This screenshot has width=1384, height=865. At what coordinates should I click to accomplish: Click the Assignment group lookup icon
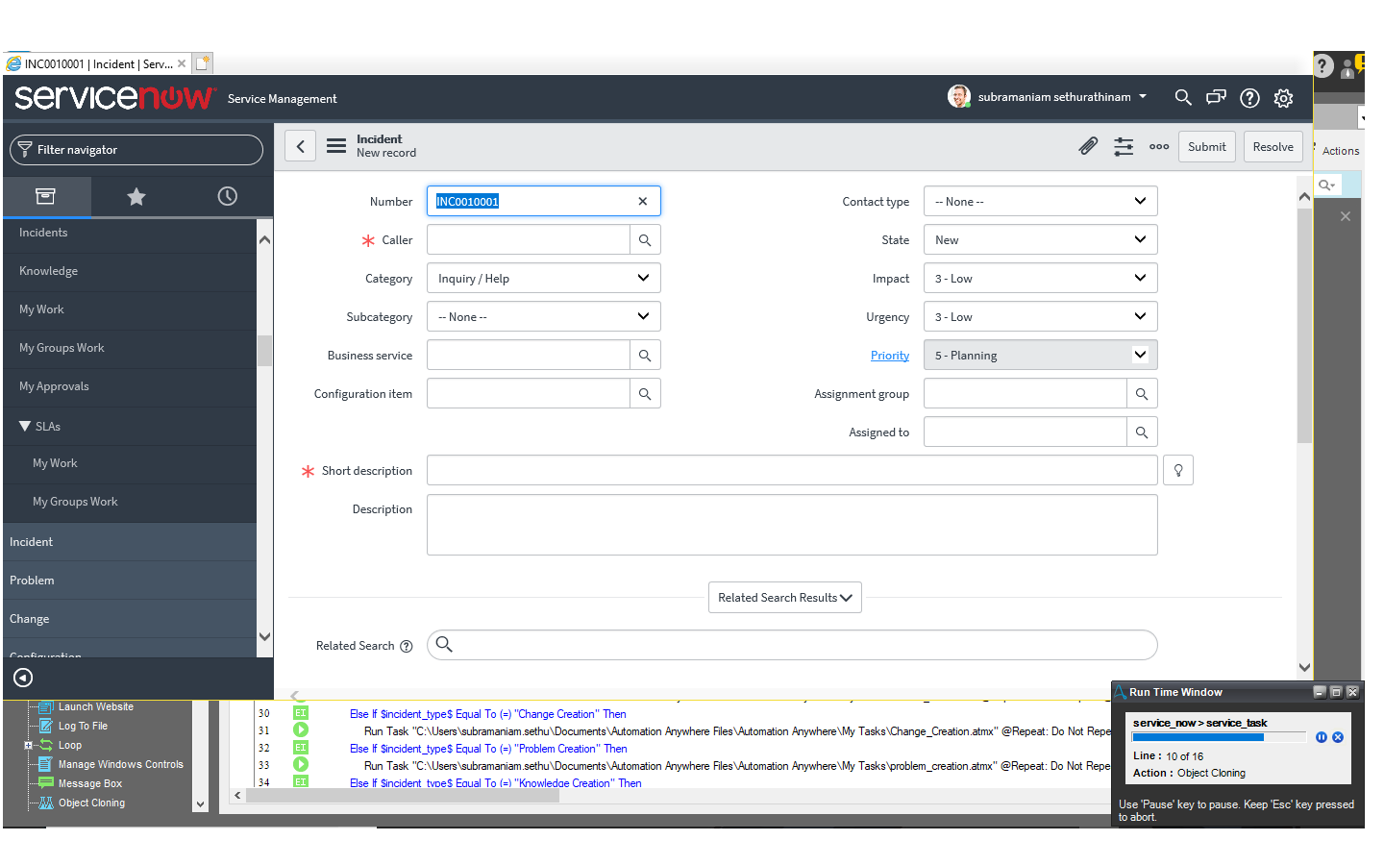coord(1142,394)
